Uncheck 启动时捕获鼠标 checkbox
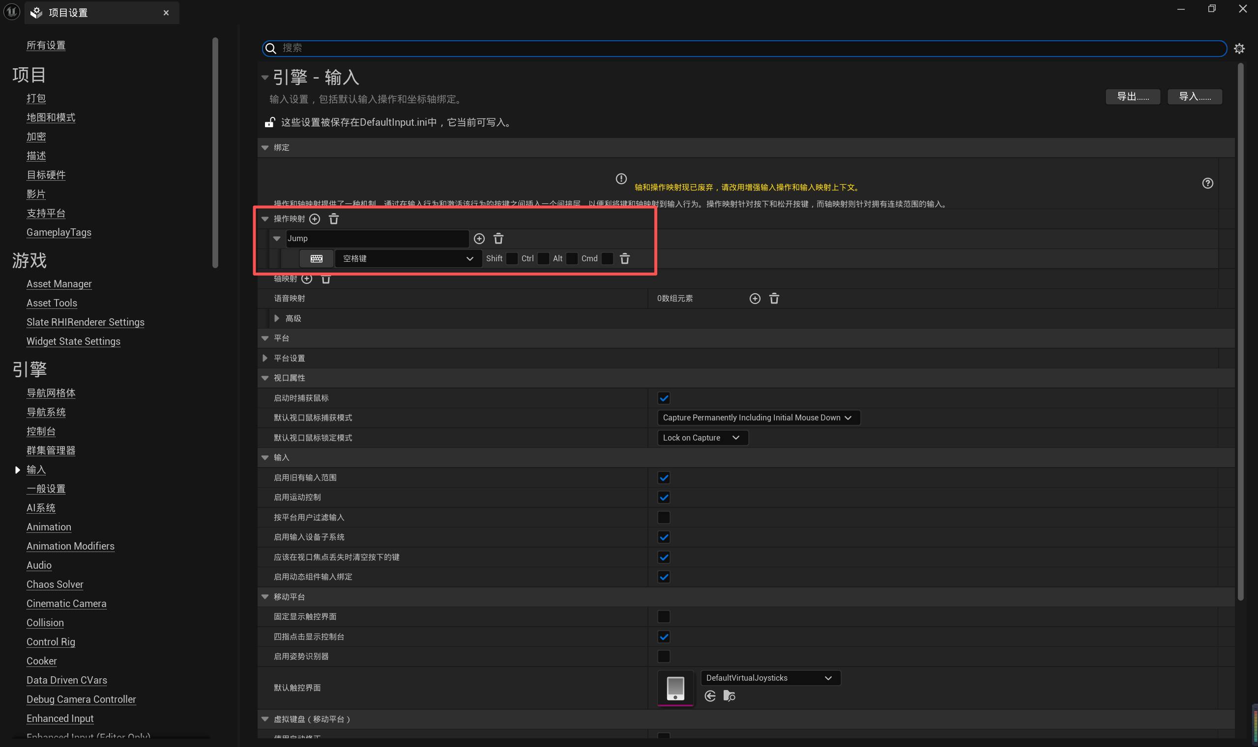This screenshot has width=1258, height=747. point(664,398)
